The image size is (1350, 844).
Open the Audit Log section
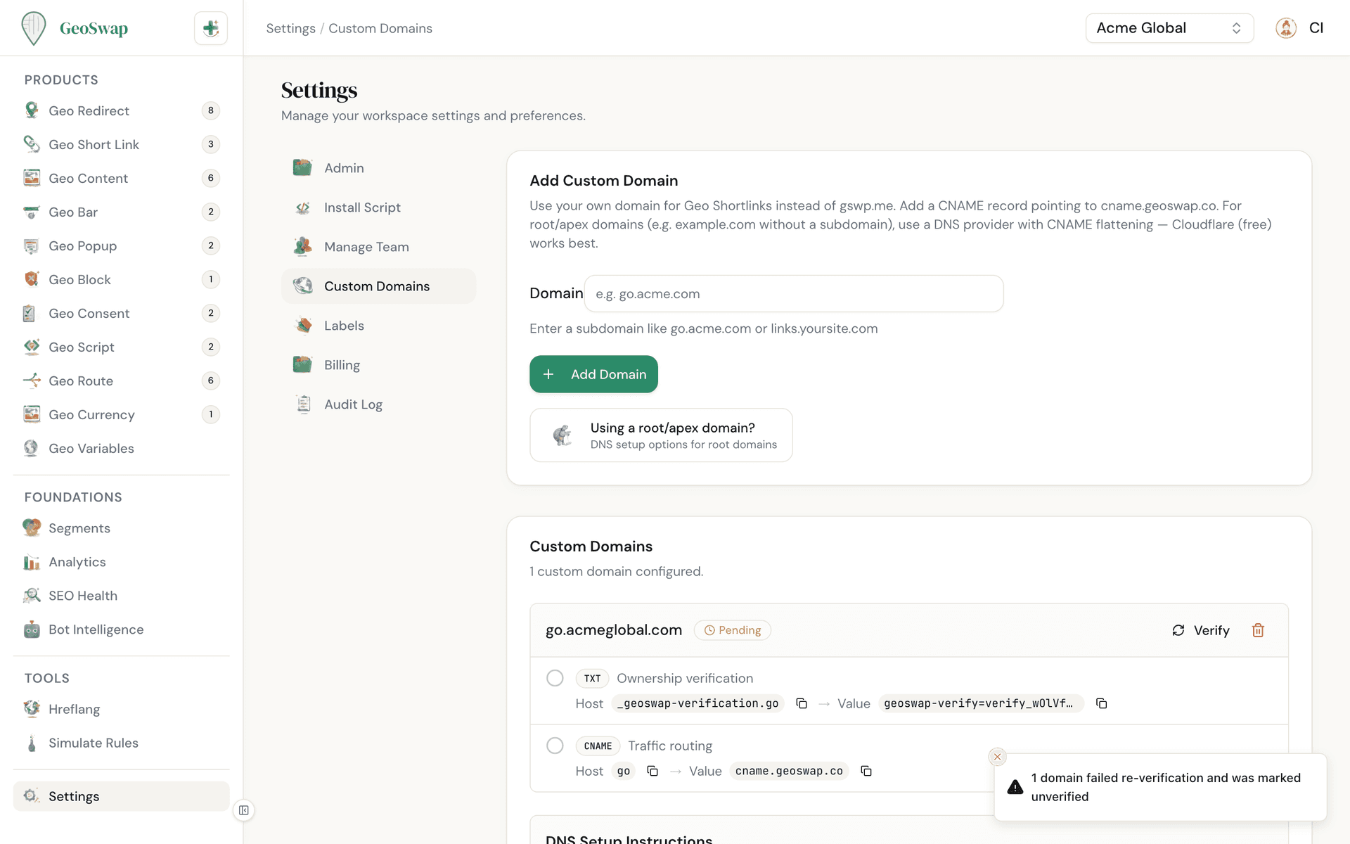point(353,404)
